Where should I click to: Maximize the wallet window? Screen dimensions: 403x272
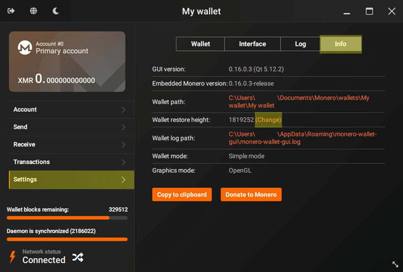(x=369, y=11)
